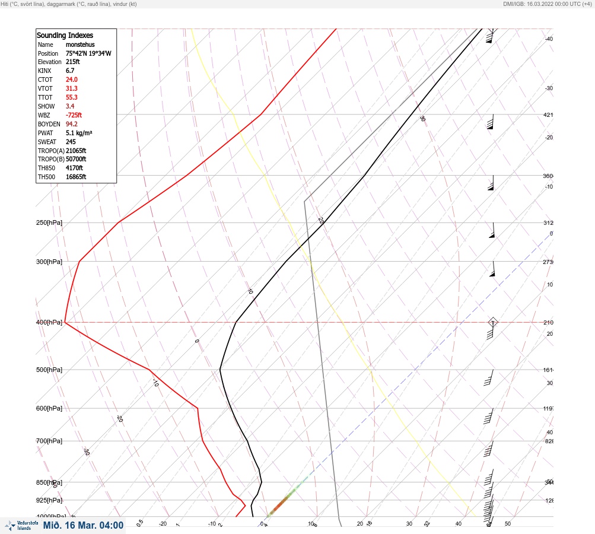Click the 'Sounding Indexes' title
This screenshot has width=595, height=534.
click(65, 35)
